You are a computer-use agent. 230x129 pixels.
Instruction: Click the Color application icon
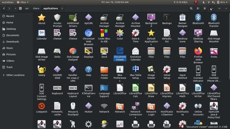pyautogui.click(x=120, y=33)
